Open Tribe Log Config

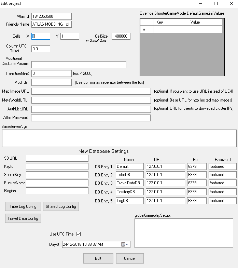[x=23, y=206]
